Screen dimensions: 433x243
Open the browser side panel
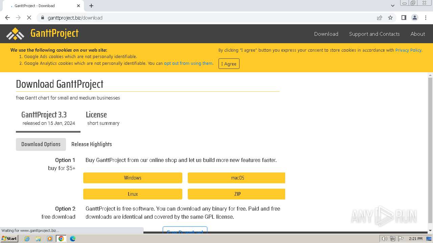pos(404,18)
